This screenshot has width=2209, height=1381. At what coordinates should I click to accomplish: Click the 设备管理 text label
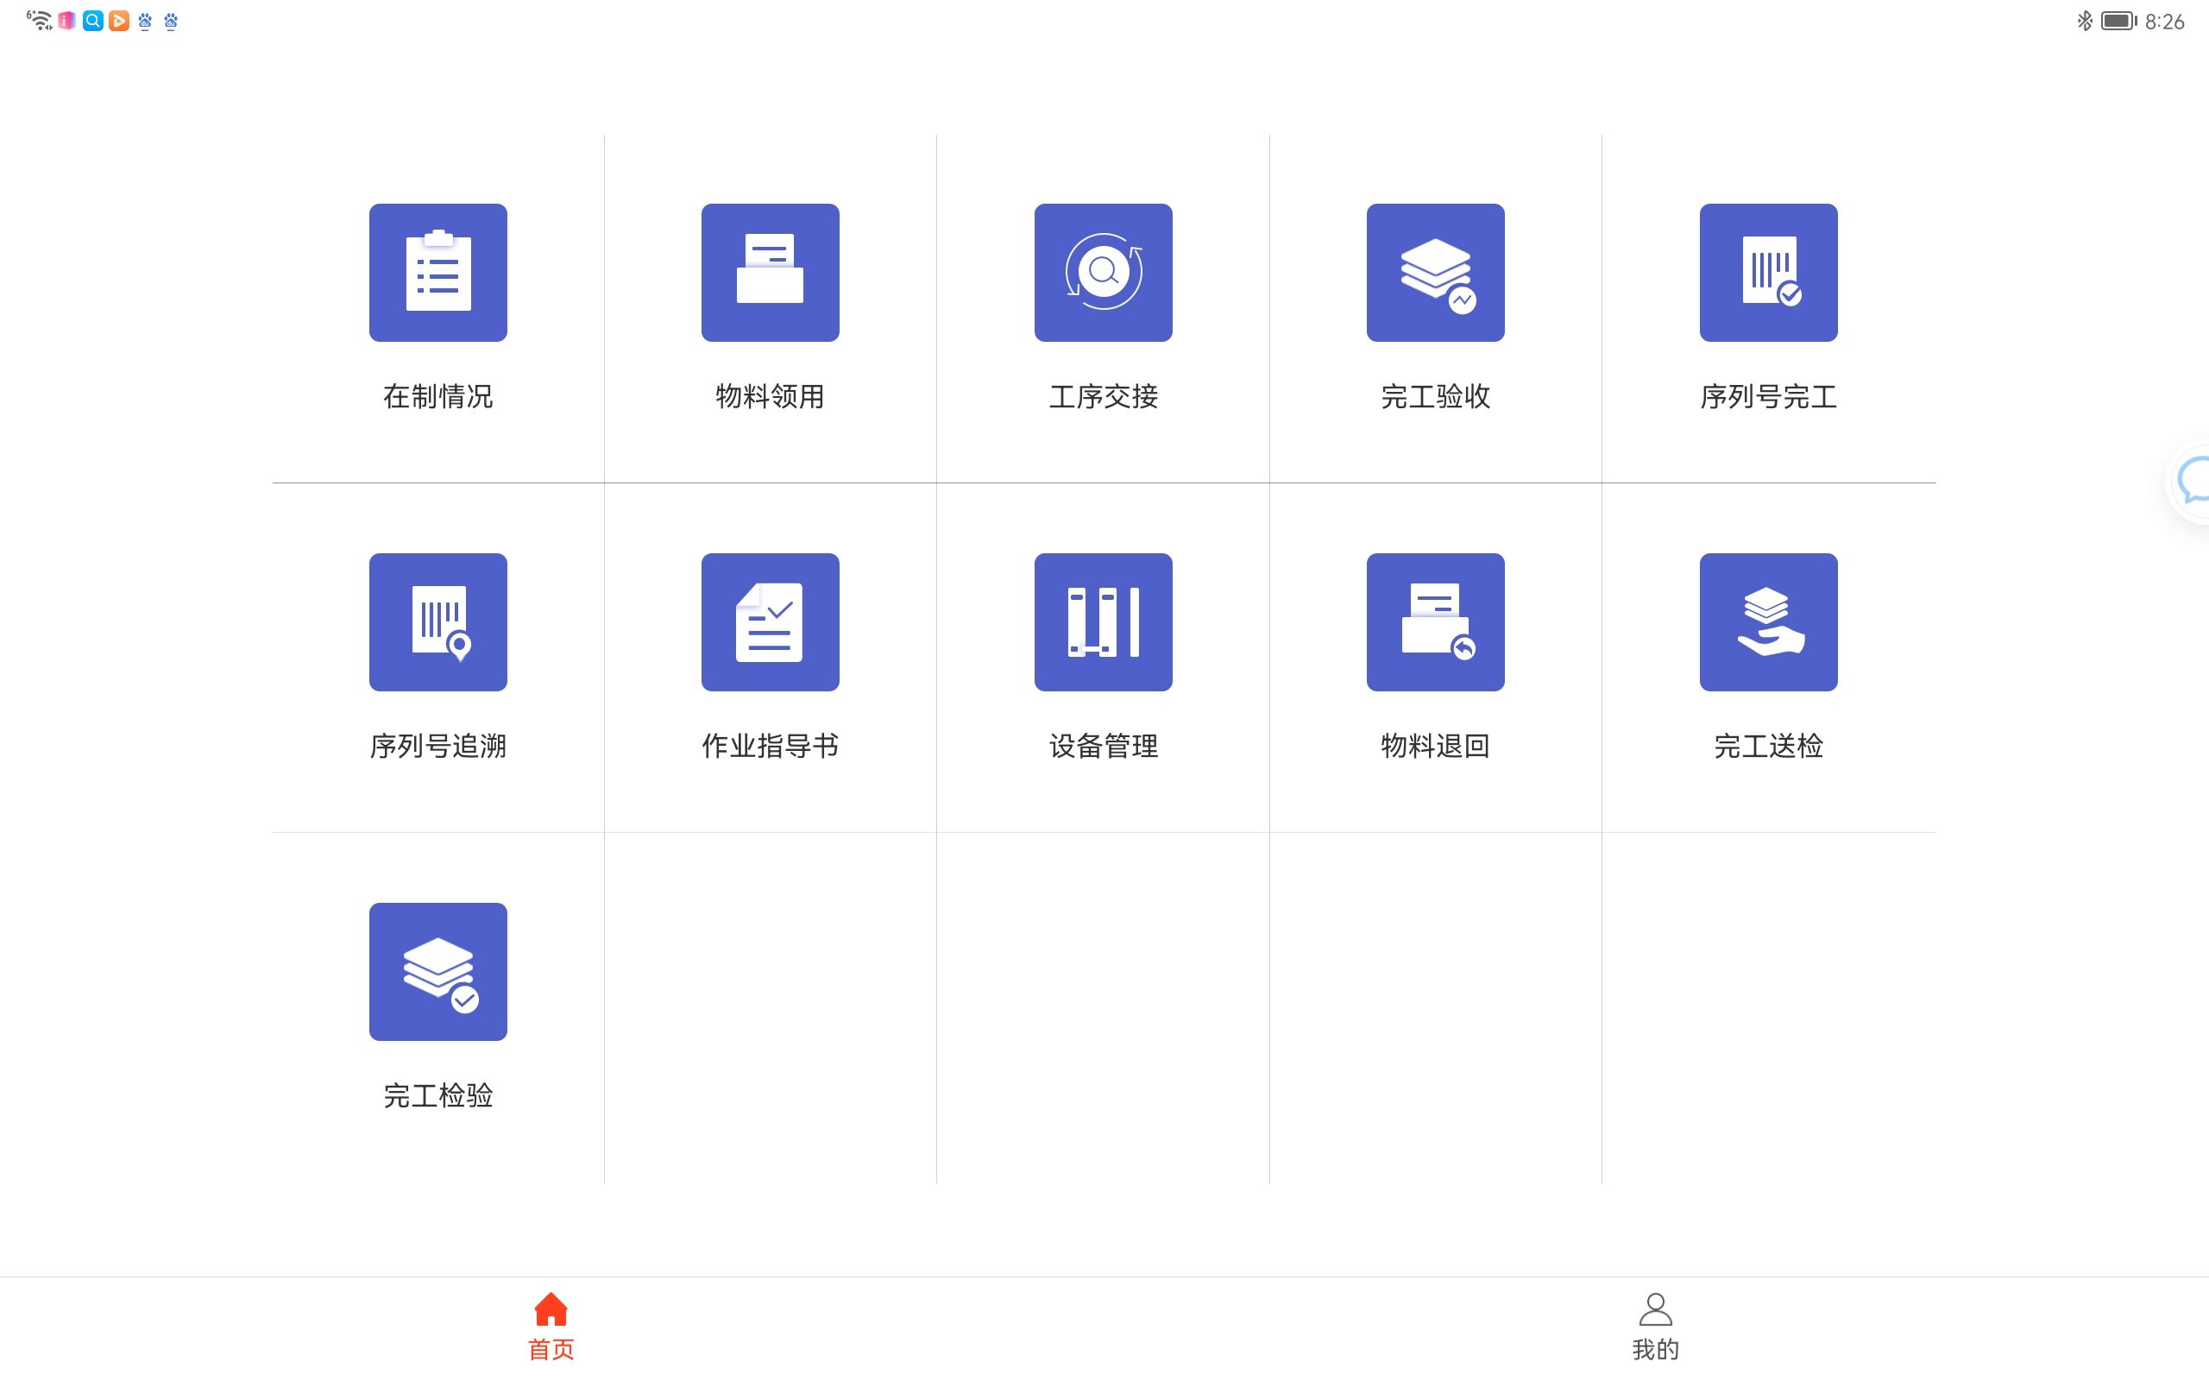click(1103, 747)
